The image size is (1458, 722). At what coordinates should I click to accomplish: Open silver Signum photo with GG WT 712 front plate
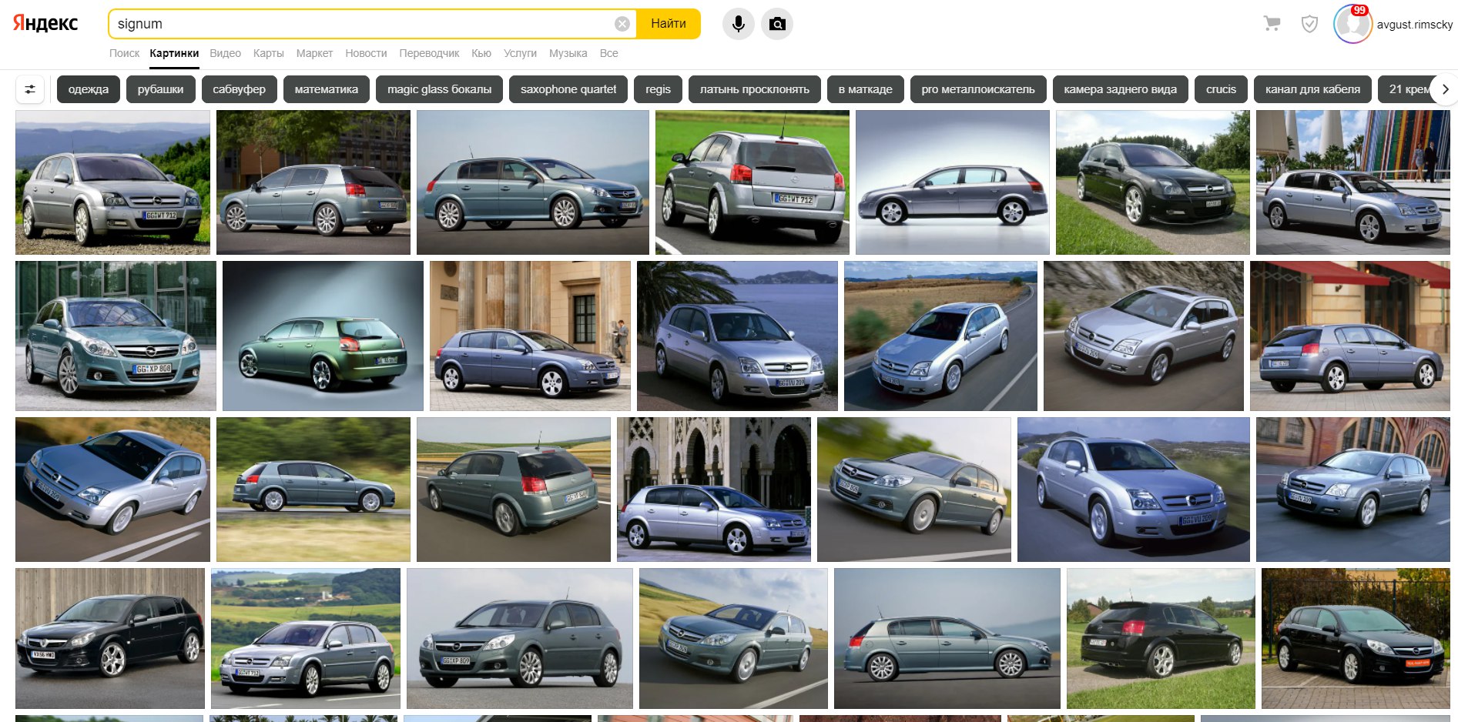[112, 182]
